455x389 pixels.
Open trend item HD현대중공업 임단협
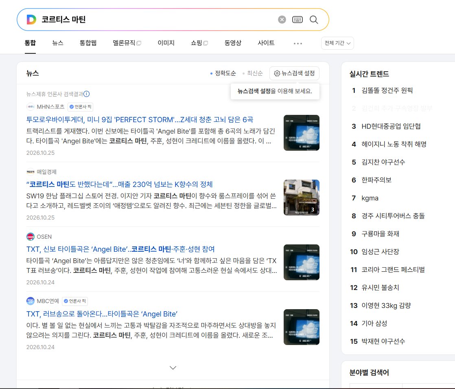point(391,126)
